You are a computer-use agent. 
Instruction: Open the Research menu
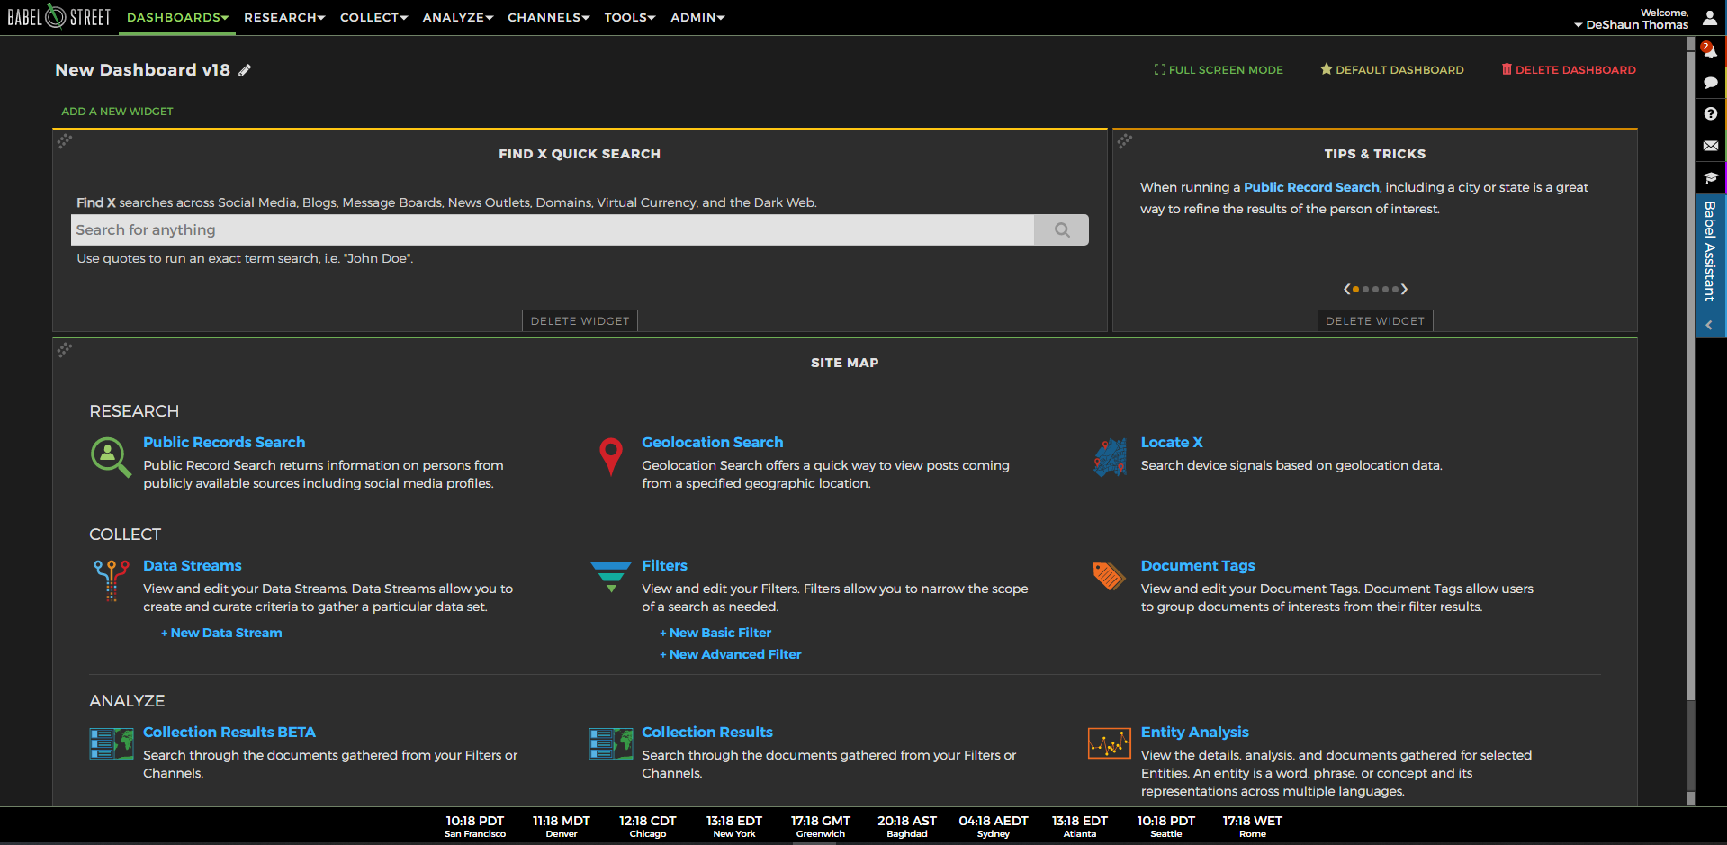coord(284,18)
